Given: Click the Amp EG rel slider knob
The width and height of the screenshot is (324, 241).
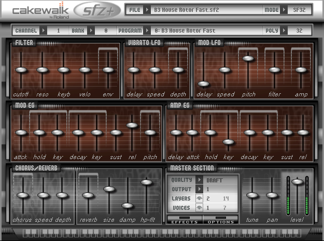Looking at the screenshot, I should (x=303, y=133).
